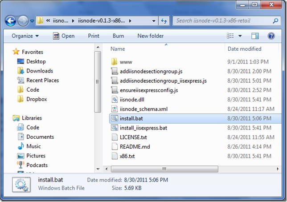Click the navigation pane scroll down arrow
The width and height of the screenshot is (287, 202).
point(98,169)
